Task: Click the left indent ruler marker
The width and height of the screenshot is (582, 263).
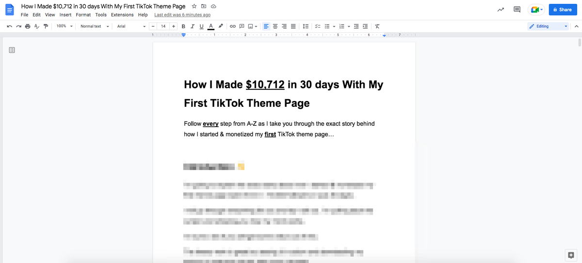Action: 184,35
